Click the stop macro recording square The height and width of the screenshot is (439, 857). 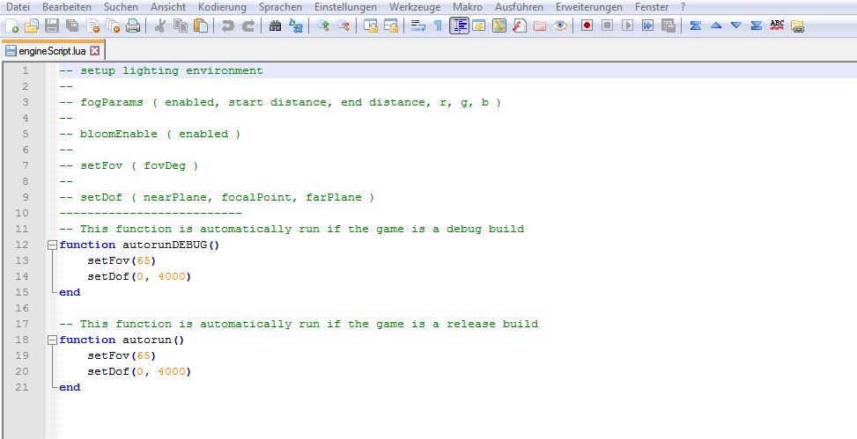pyautogui.click(x=607, y=26)
